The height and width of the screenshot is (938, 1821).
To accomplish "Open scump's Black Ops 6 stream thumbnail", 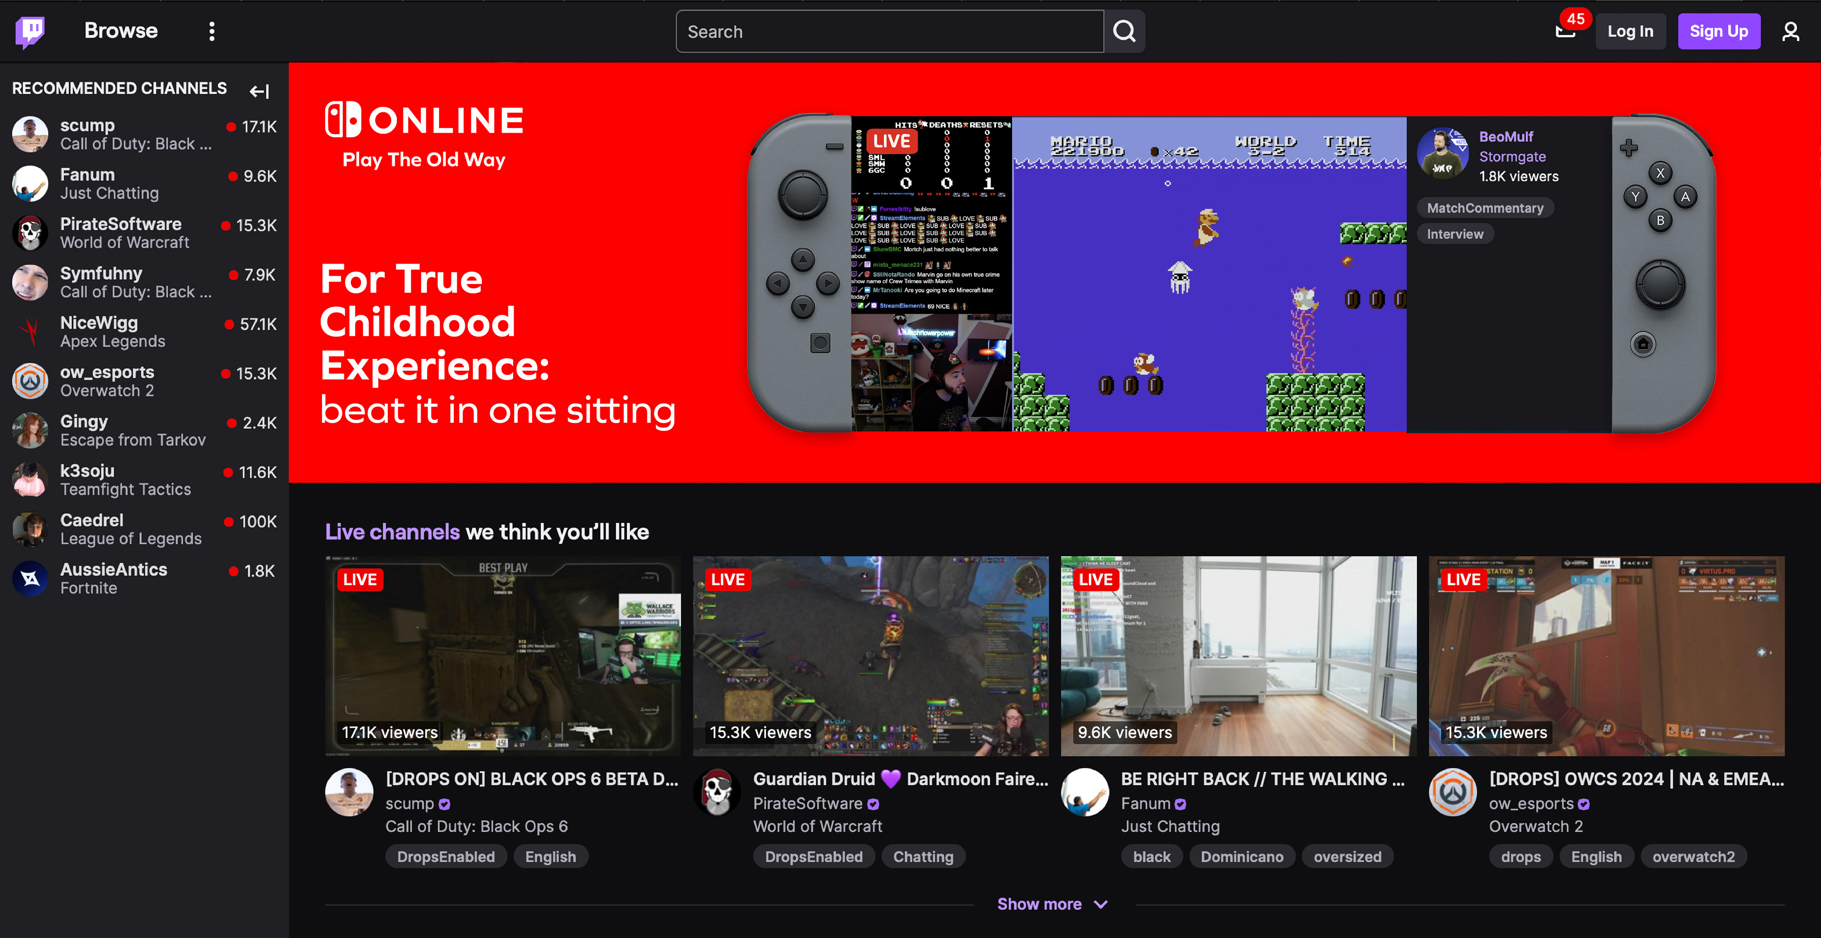I will pos(503,656).
